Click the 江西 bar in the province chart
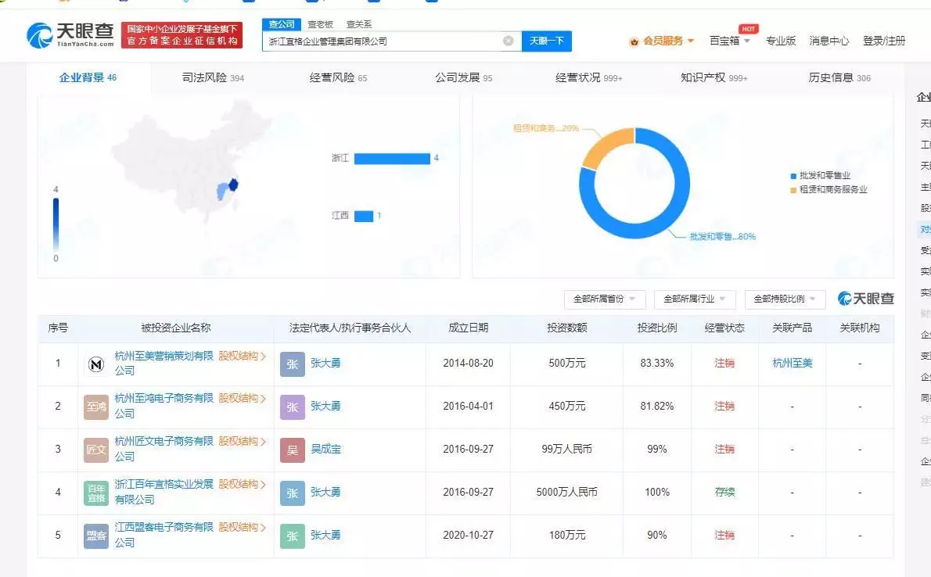Screen dimensions: 931x577 363,216
